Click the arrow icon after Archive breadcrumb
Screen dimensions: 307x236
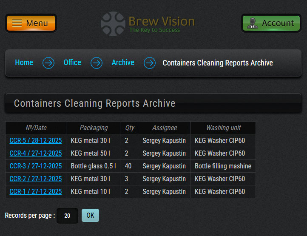click(x=149, y=63)
